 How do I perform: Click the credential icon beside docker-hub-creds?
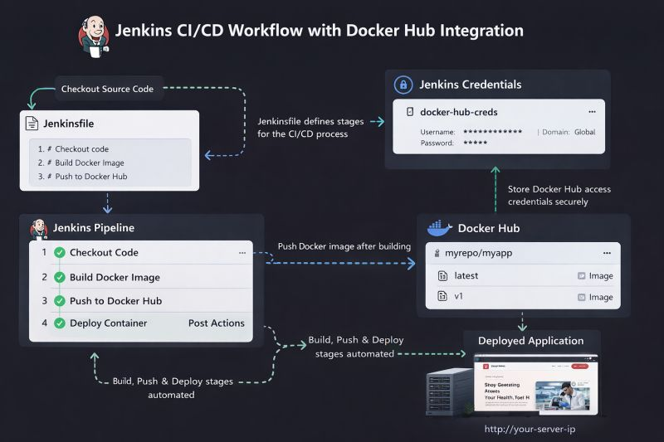[410, 112]
